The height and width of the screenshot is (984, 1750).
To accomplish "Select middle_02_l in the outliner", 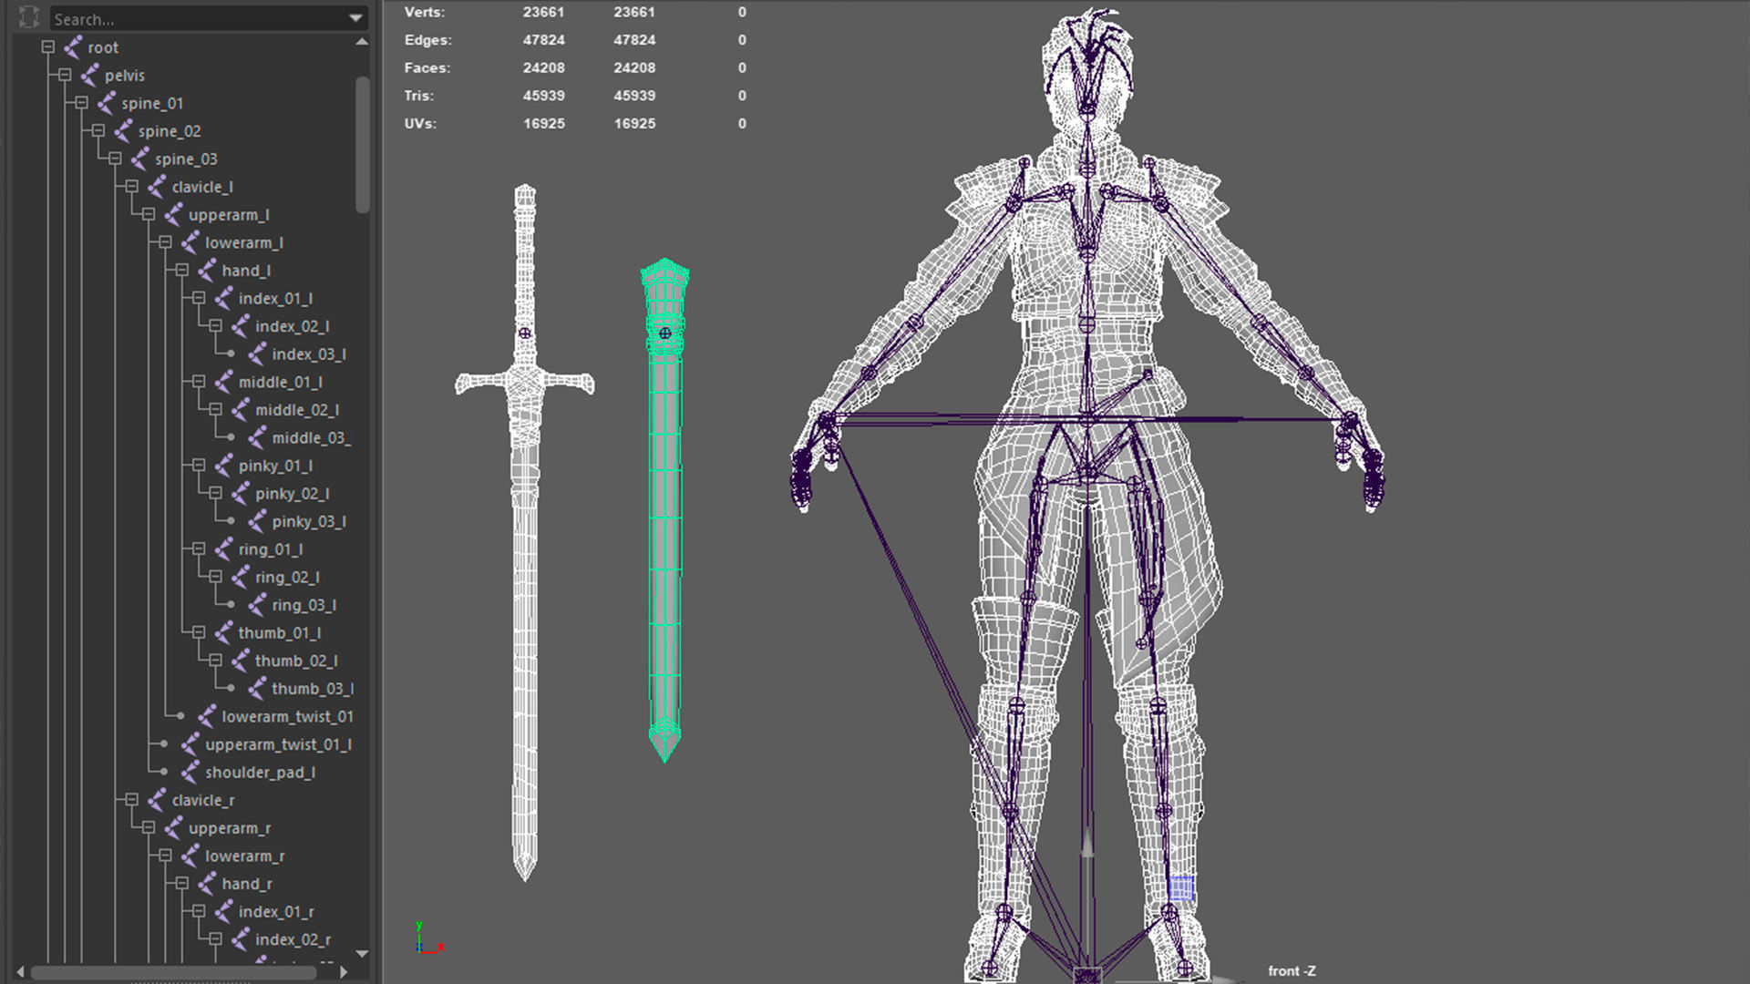I will pyautogui.click(x=296, y=410).
